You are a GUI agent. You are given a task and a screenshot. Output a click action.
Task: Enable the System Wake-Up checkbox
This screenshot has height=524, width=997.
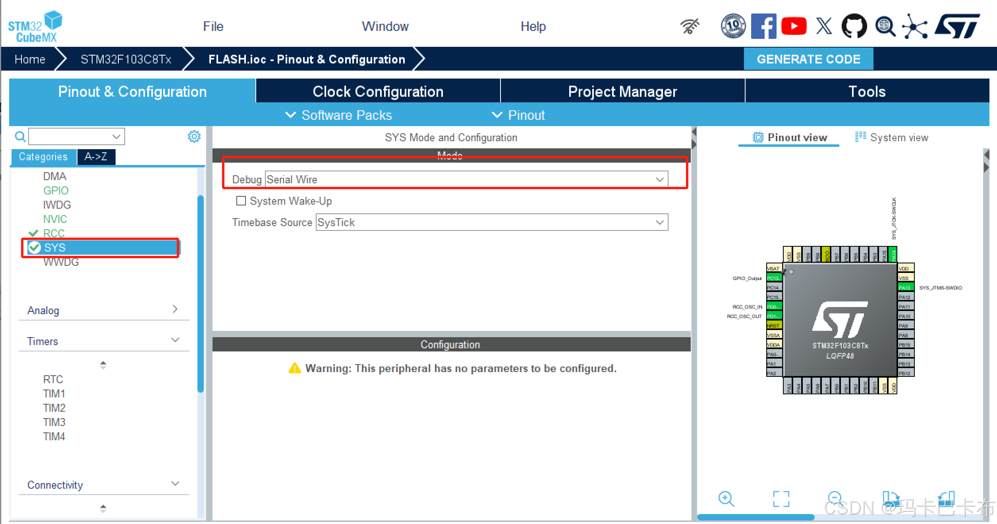tap(241, 201)
